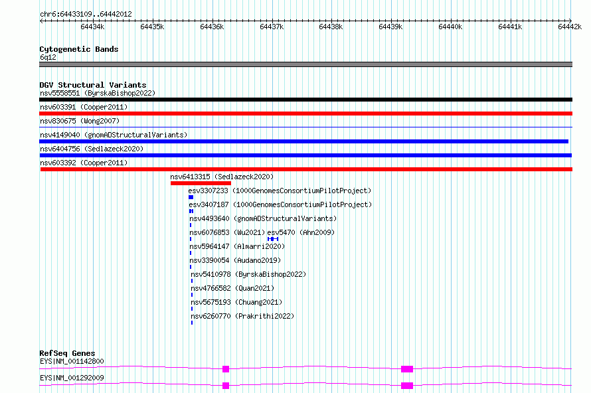Click the 64442k ruler tick label
Viewport: 591px width, 393px height.
(x=570, y=27)
